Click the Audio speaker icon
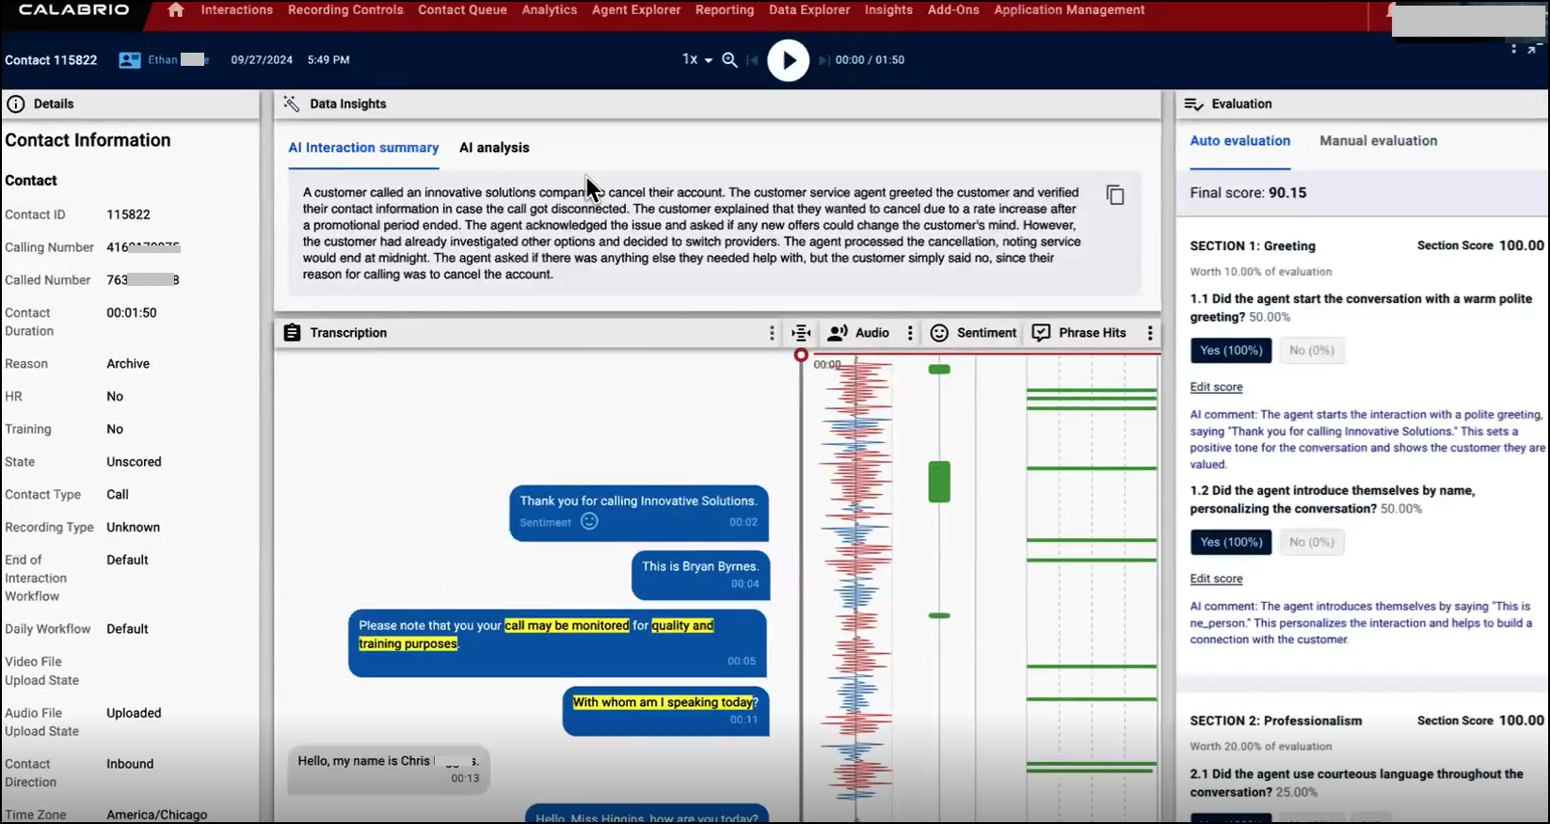The height and width of the screenshot is (824, 1550). 837,333
